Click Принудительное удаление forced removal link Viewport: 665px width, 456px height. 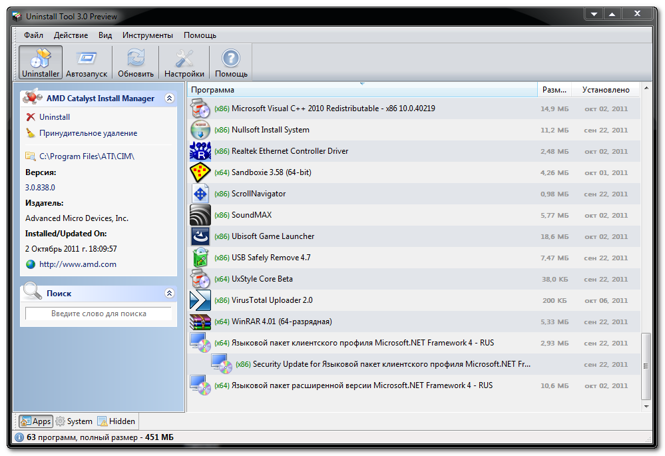click(x=88, y=133)
